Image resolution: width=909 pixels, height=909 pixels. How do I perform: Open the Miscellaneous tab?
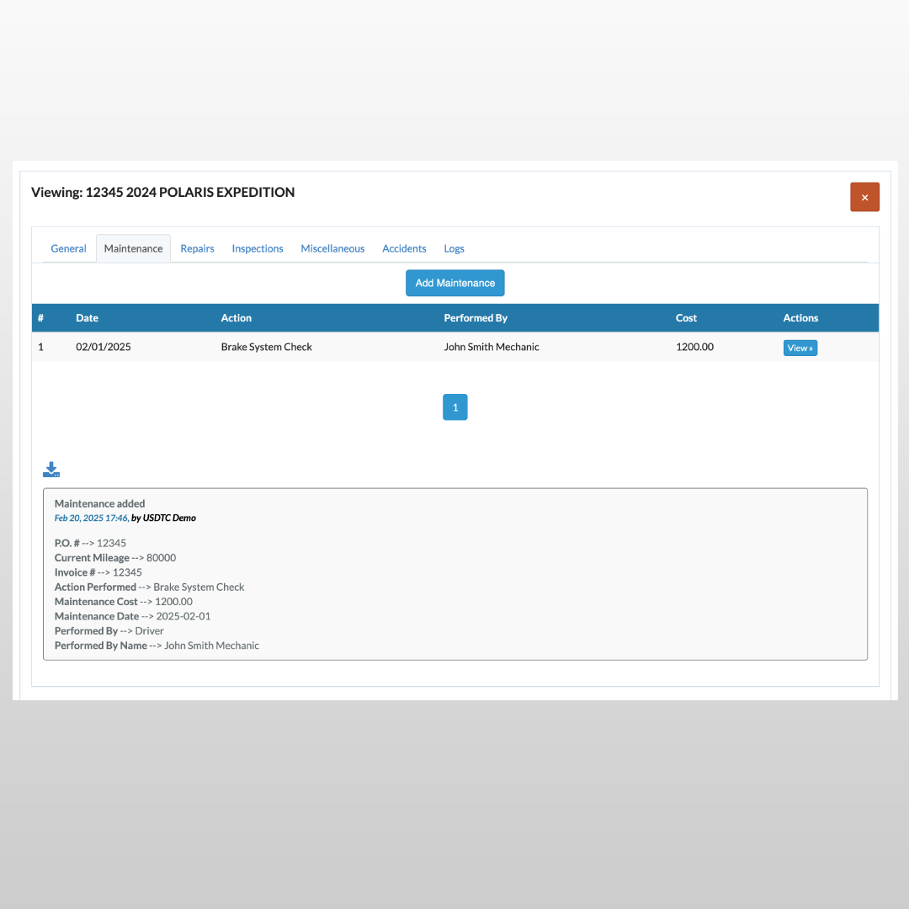click(x=332, y=248)
